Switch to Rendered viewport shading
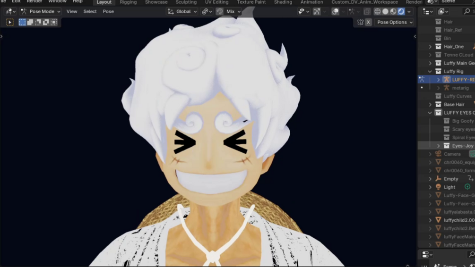The image size is (475, 267). tap(401, 11)
